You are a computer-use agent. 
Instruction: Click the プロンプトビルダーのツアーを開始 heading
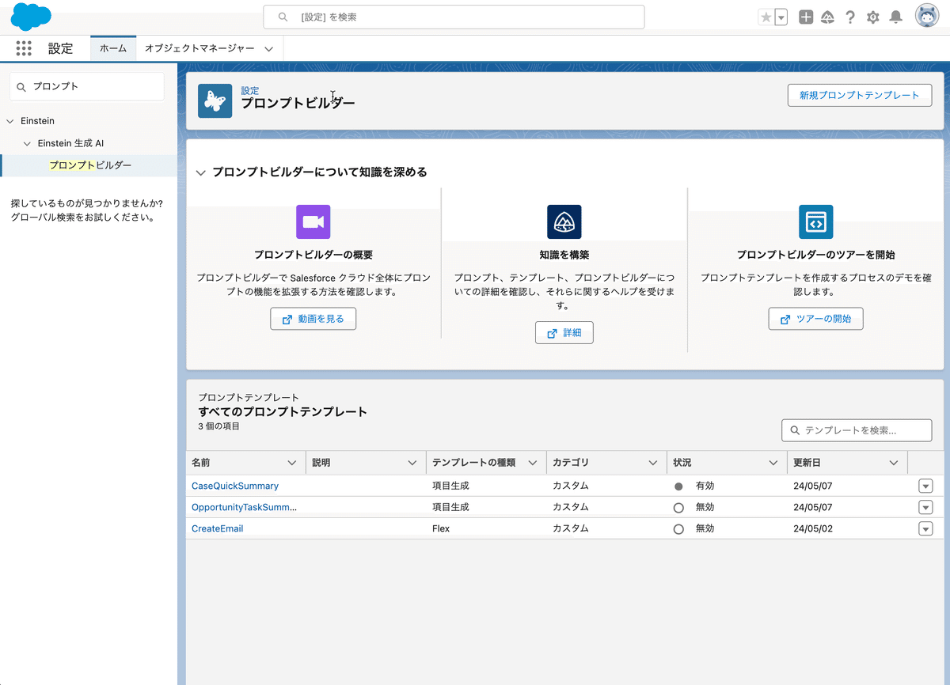pos(815,255)
